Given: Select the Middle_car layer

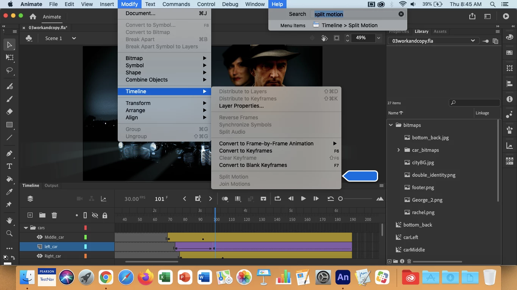Looking at the screenshot, I should pyautogui.click(x=54, y=237).
